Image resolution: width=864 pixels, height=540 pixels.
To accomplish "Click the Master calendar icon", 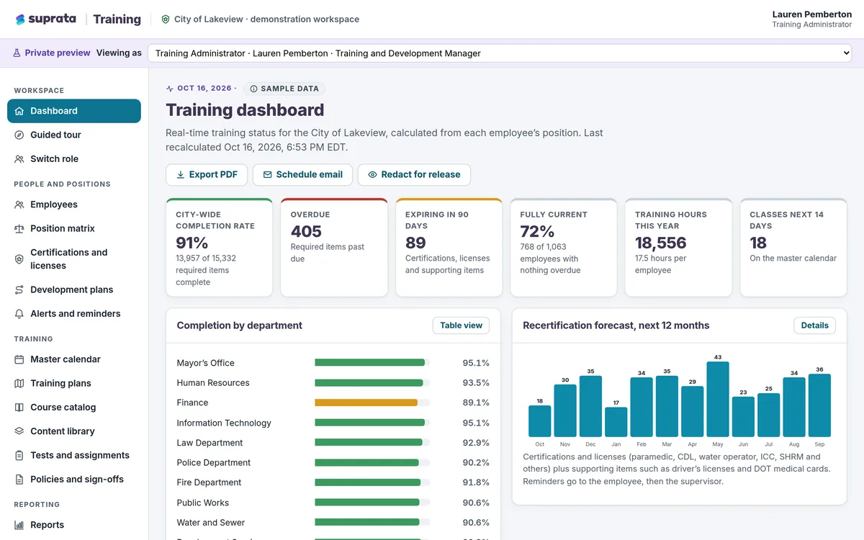I will 19,359.
